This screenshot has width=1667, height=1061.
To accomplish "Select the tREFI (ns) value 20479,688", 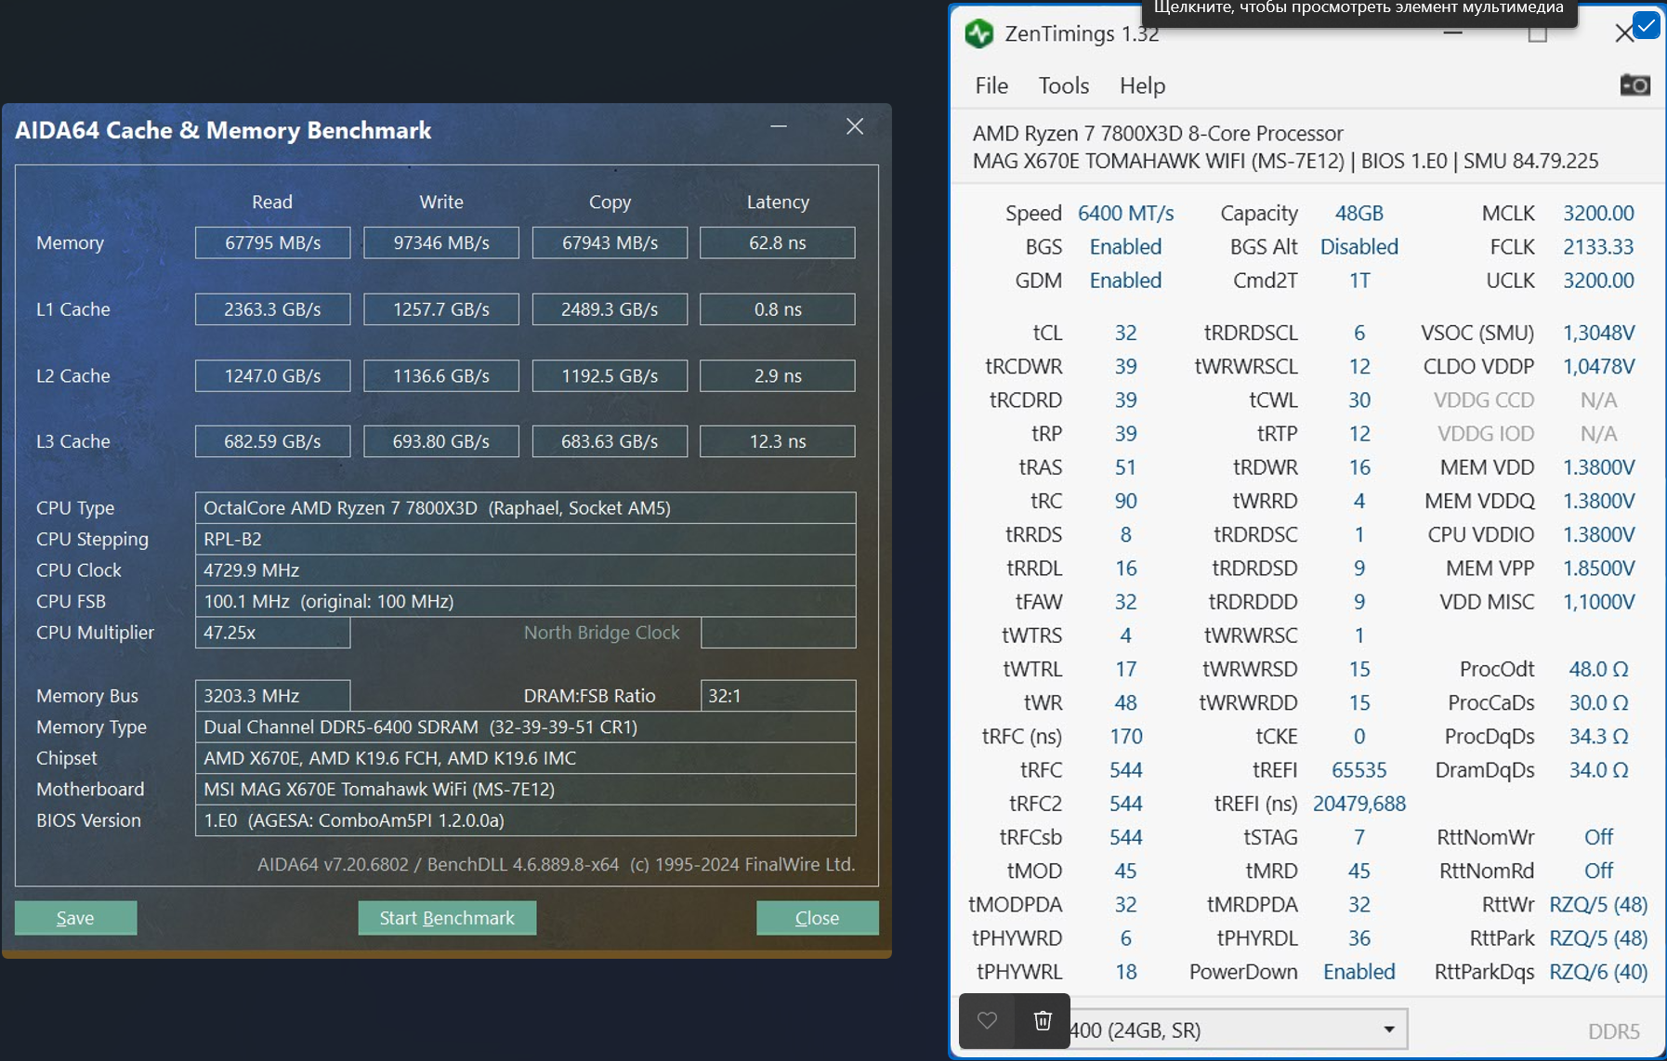I will point(1359,804).
